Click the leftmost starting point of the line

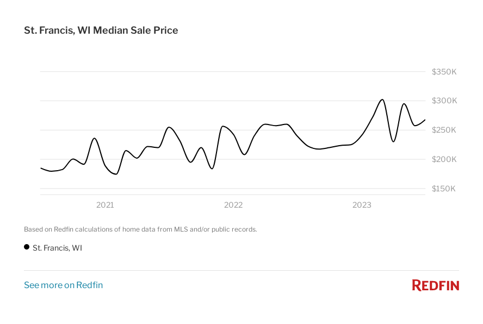[41, 168]
